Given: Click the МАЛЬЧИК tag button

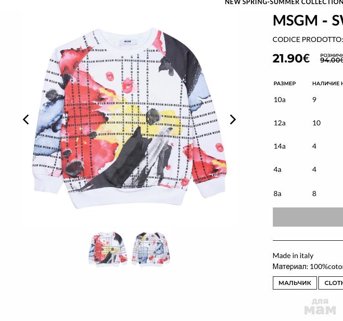Looking at the screenshot, I should (295, 283).
